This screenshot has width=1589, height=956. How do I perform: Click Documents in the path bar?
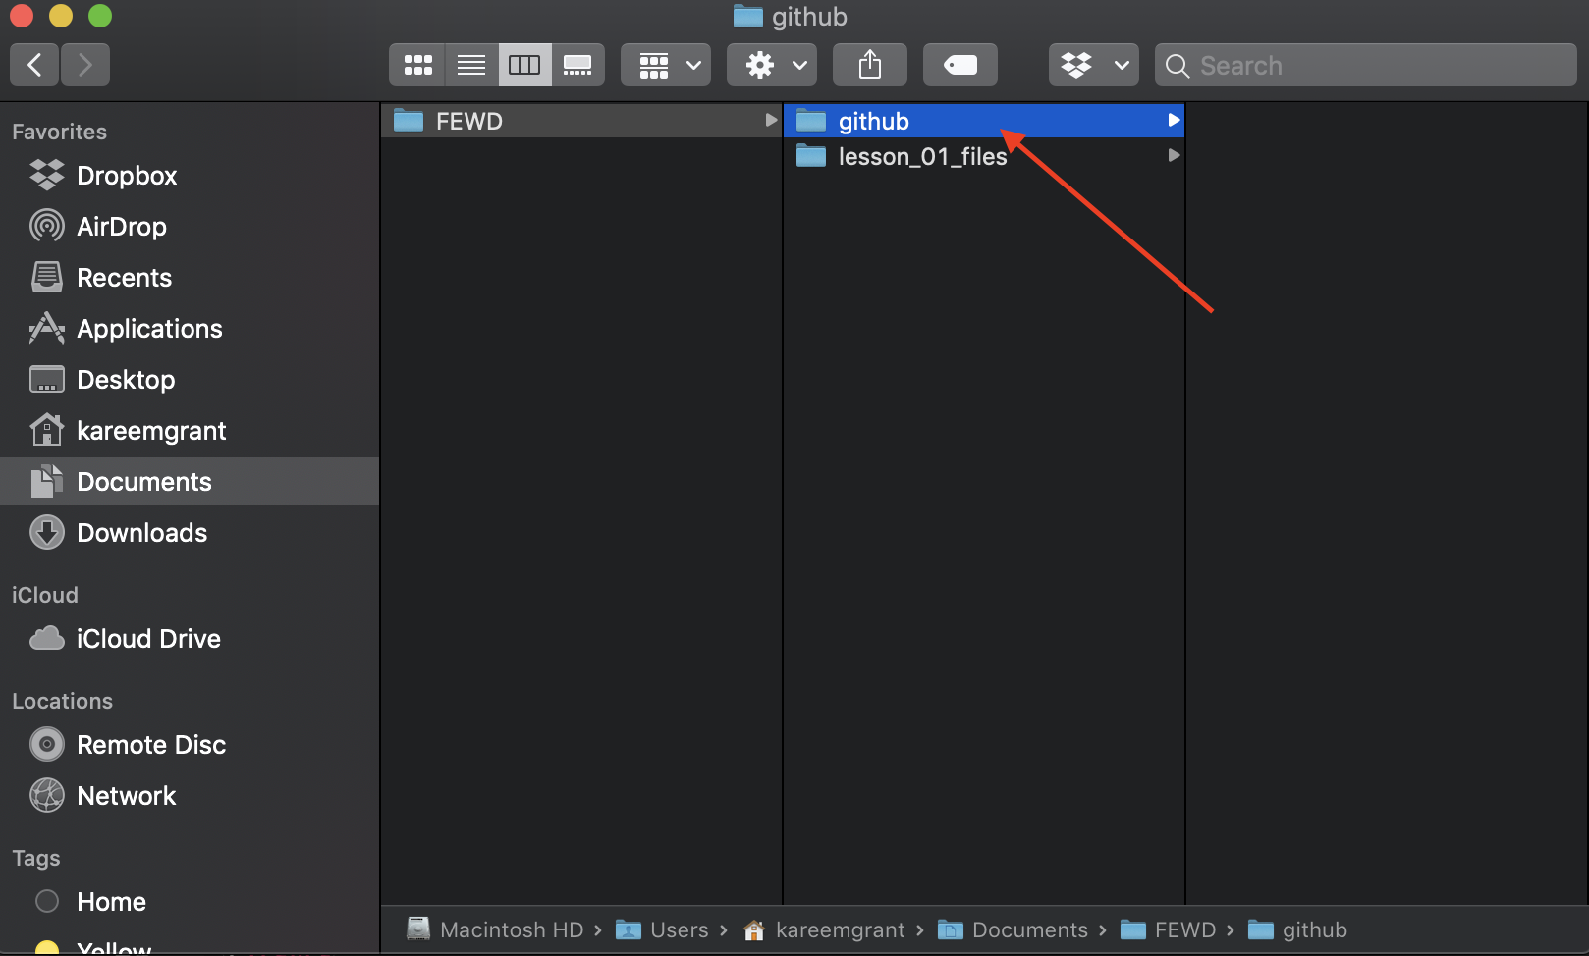tap(1013, 929)
